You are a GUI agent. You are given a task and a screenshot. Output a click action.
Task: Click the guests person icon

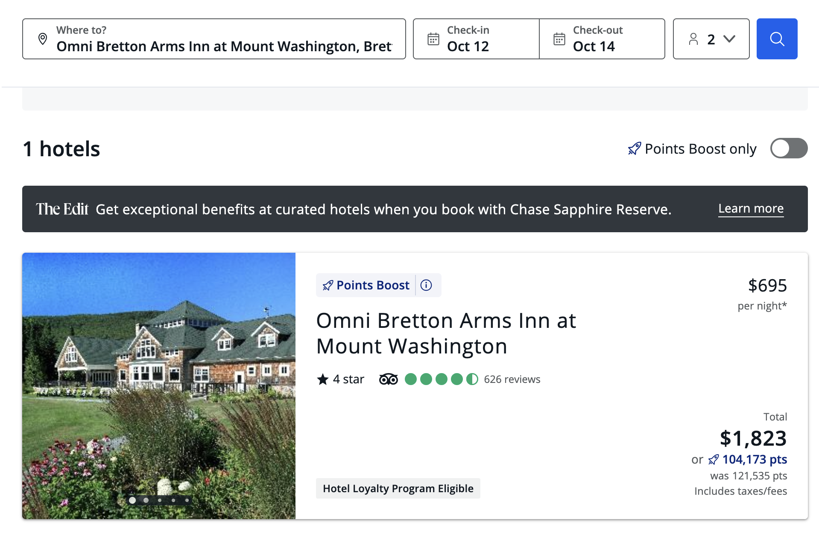pyautogui.click(x=693, y=39)
